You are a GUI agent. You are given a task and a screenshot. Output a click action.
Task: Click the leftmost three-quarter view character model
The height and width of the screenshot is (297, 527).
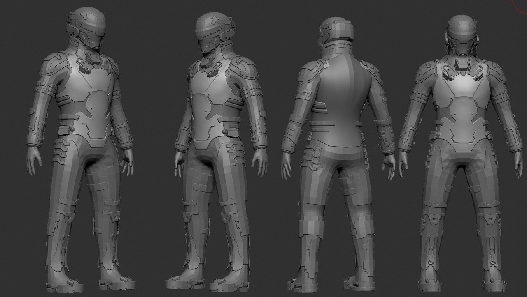click(81, 149)
